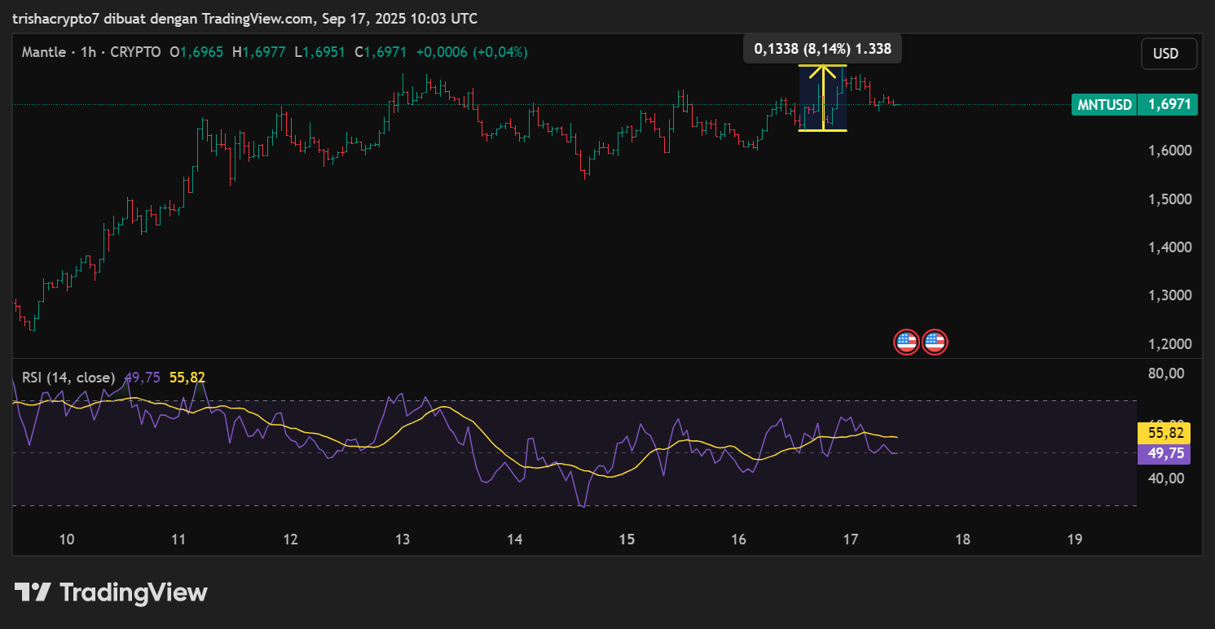Click date 17 on the time axis
The height and width of the screenshot is (629, 1215).
click(851, 539)
